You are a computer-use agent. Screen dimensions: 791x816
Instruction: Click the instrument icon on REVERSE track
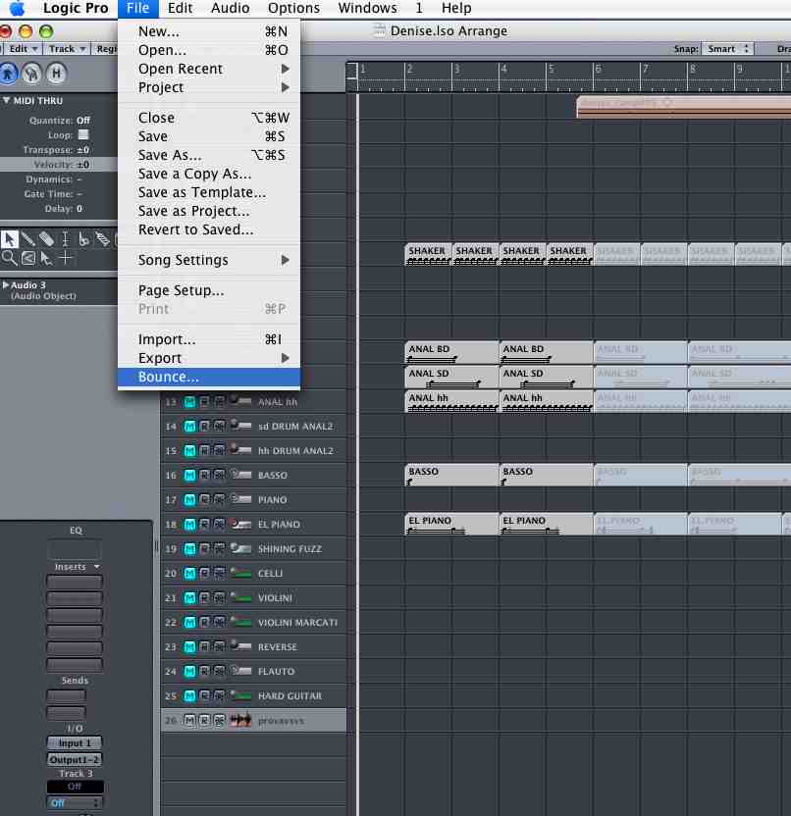(x=241, y=646)
